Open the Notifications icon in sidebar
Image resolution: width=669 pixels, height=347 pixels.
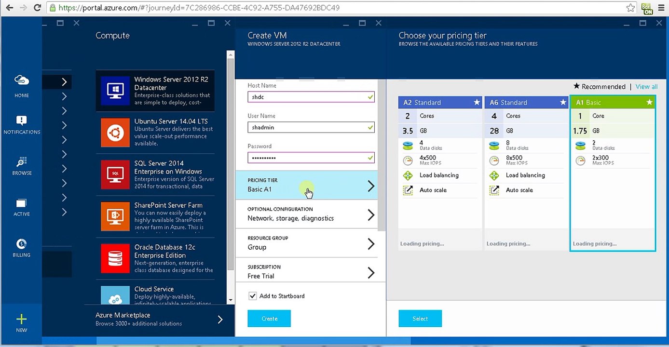(22, 120)
